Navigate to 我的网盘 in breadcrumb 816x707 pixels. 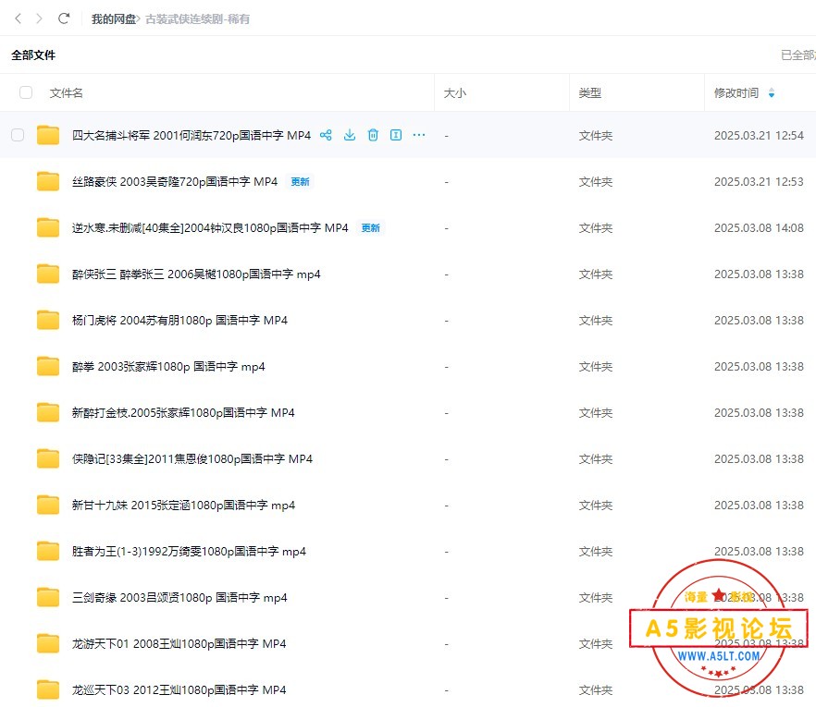coord(114,19)
